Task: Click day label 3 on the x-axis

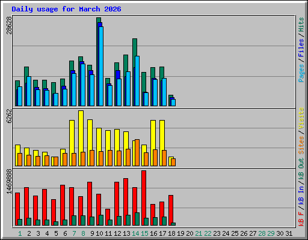Action: 38,233
